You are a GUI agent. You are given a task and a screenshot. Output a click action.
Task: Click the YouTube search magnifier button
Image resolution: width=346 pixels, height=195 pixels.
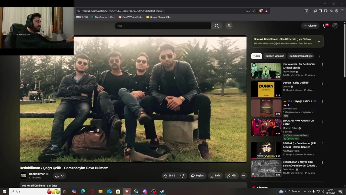pyautogui.click(x=217, y=26)
